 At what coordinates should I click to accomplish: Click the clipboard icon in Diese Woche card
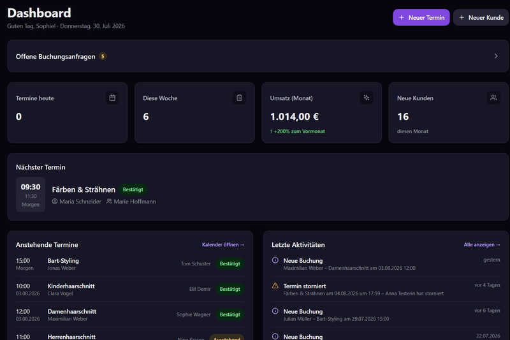240,98
